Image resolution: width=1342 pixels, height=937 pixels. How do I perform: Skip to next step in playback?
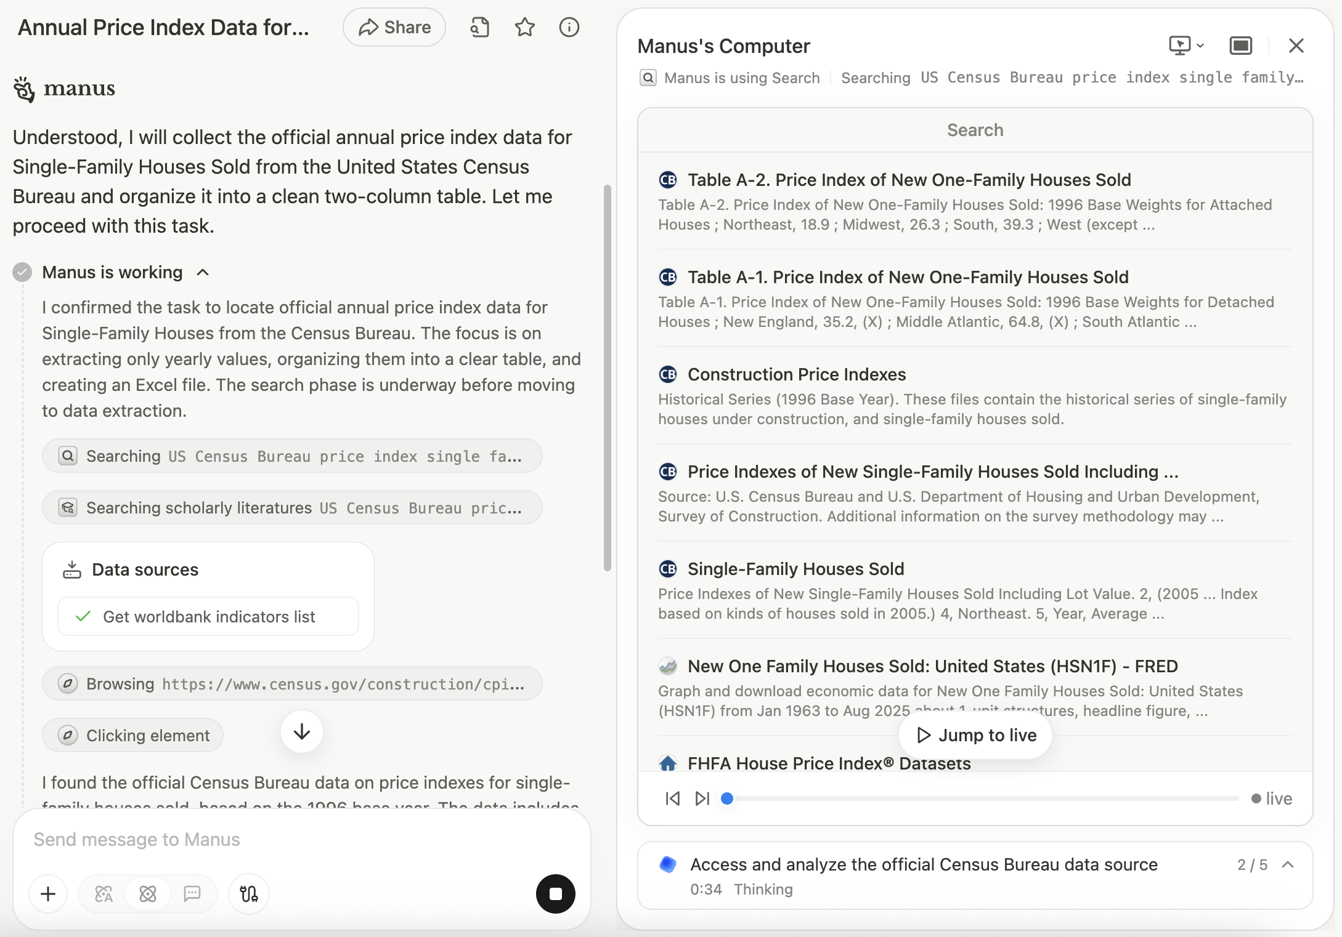702,798
